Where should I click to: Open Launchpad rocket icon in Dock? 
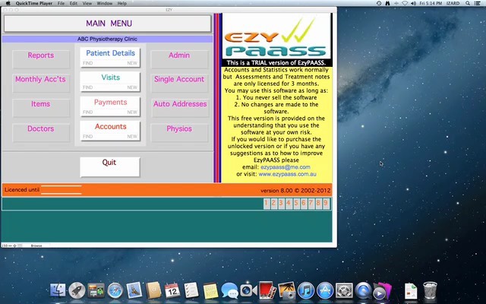[77, 290]
